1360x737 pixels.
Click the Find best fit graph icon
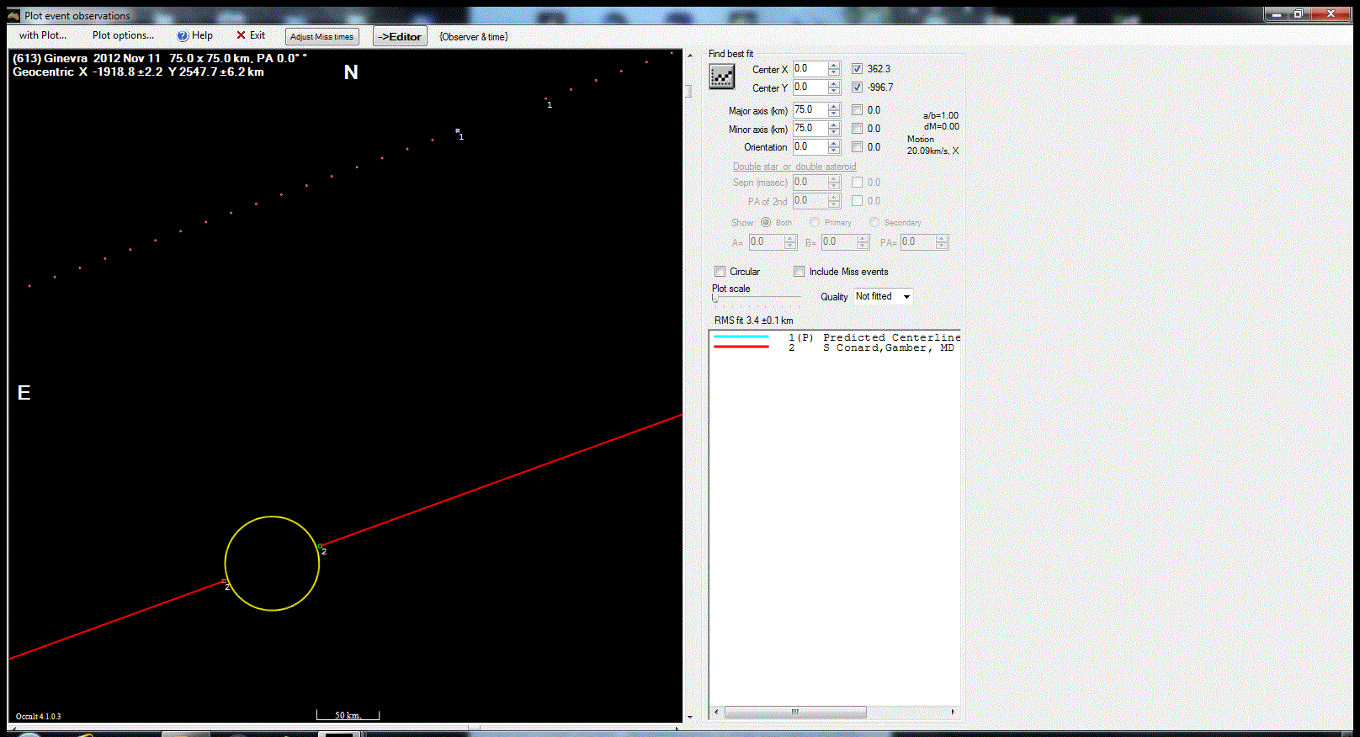pyautogui.click(x=722, y=77)
